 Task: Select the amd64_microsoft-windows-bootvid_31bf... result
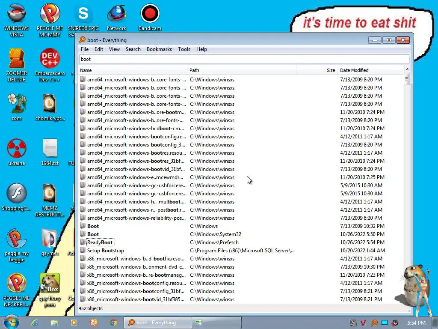[136, 169]
